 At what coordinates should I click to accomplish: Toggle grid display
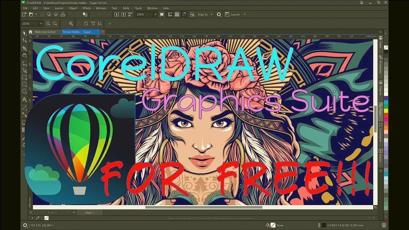(x=177, y=14)
